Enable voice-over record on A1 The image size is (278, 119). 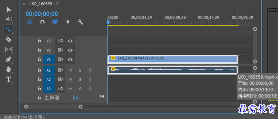point(90,70)
